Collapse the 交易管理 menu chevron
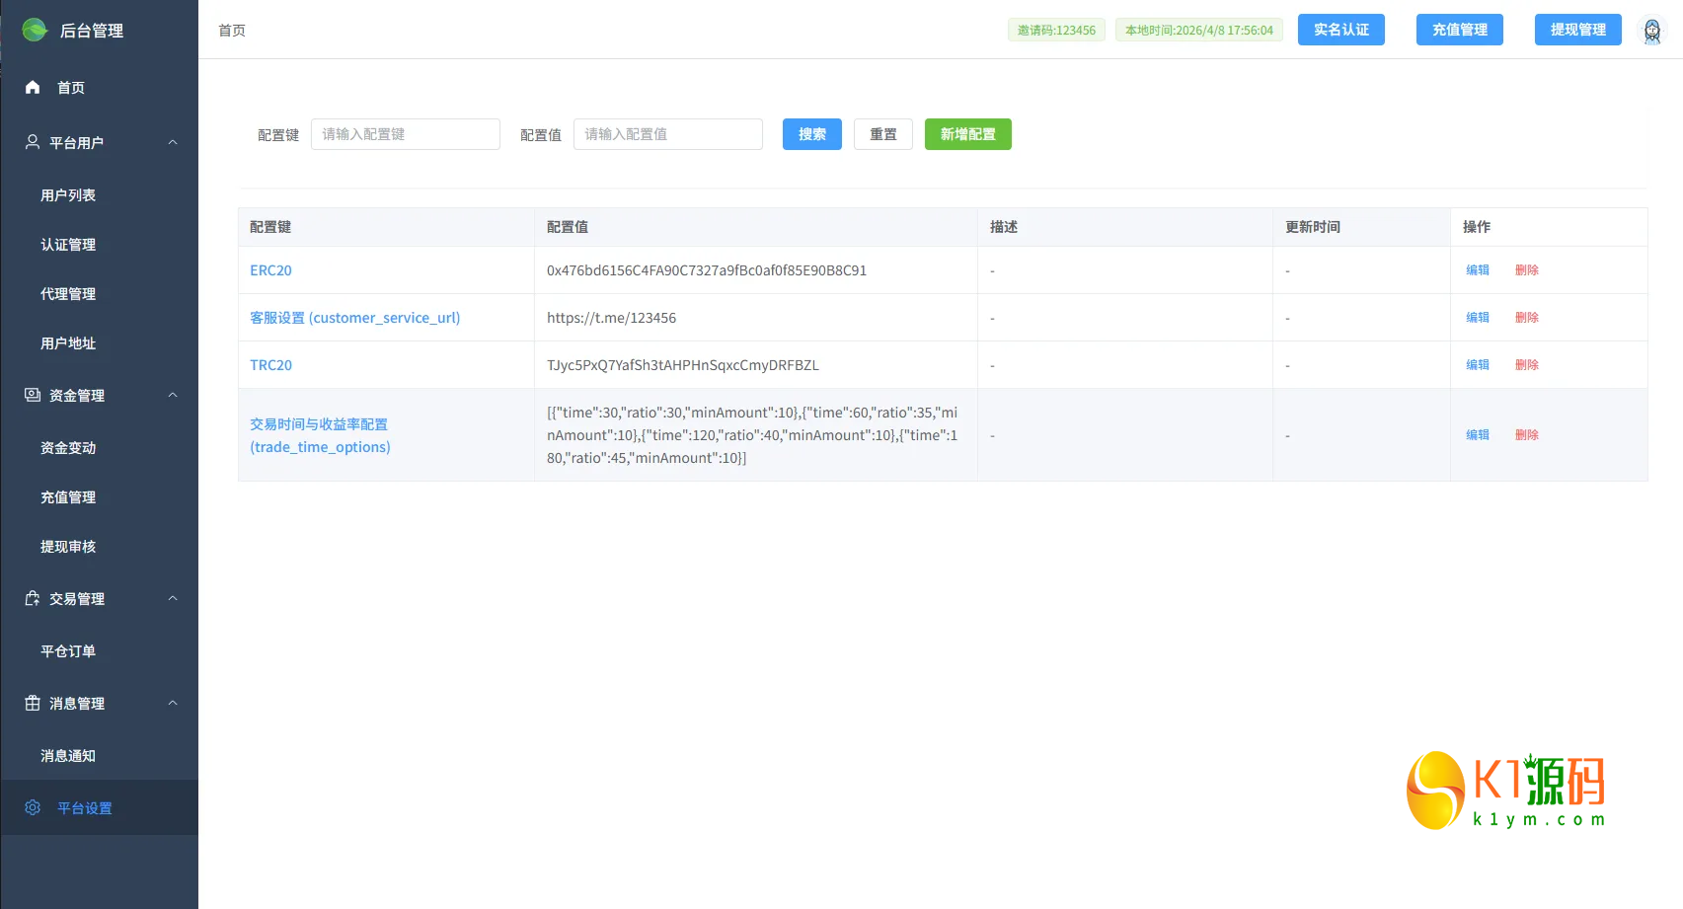The image size is (1683, 909). pyautogui.click(x=173, y=598)
